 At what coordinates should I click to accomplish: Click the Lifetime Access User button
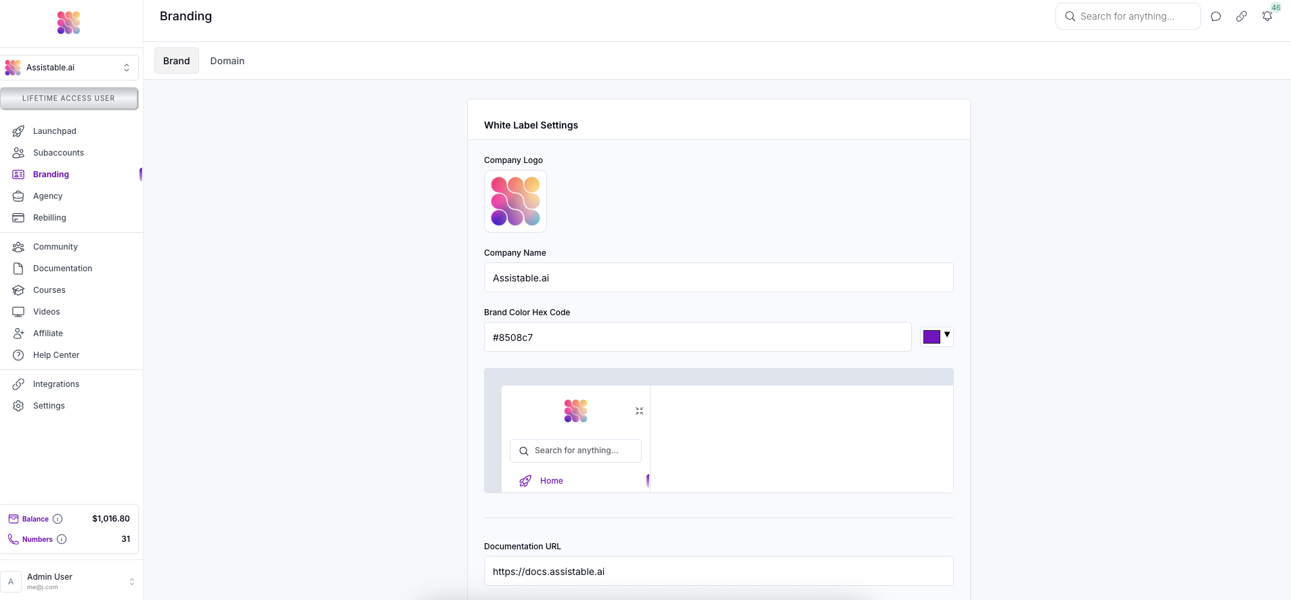[x=69, y=99]
